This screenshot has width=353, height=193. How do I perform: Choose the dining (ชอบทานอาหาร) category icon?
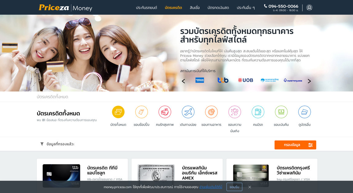(211, 112)
